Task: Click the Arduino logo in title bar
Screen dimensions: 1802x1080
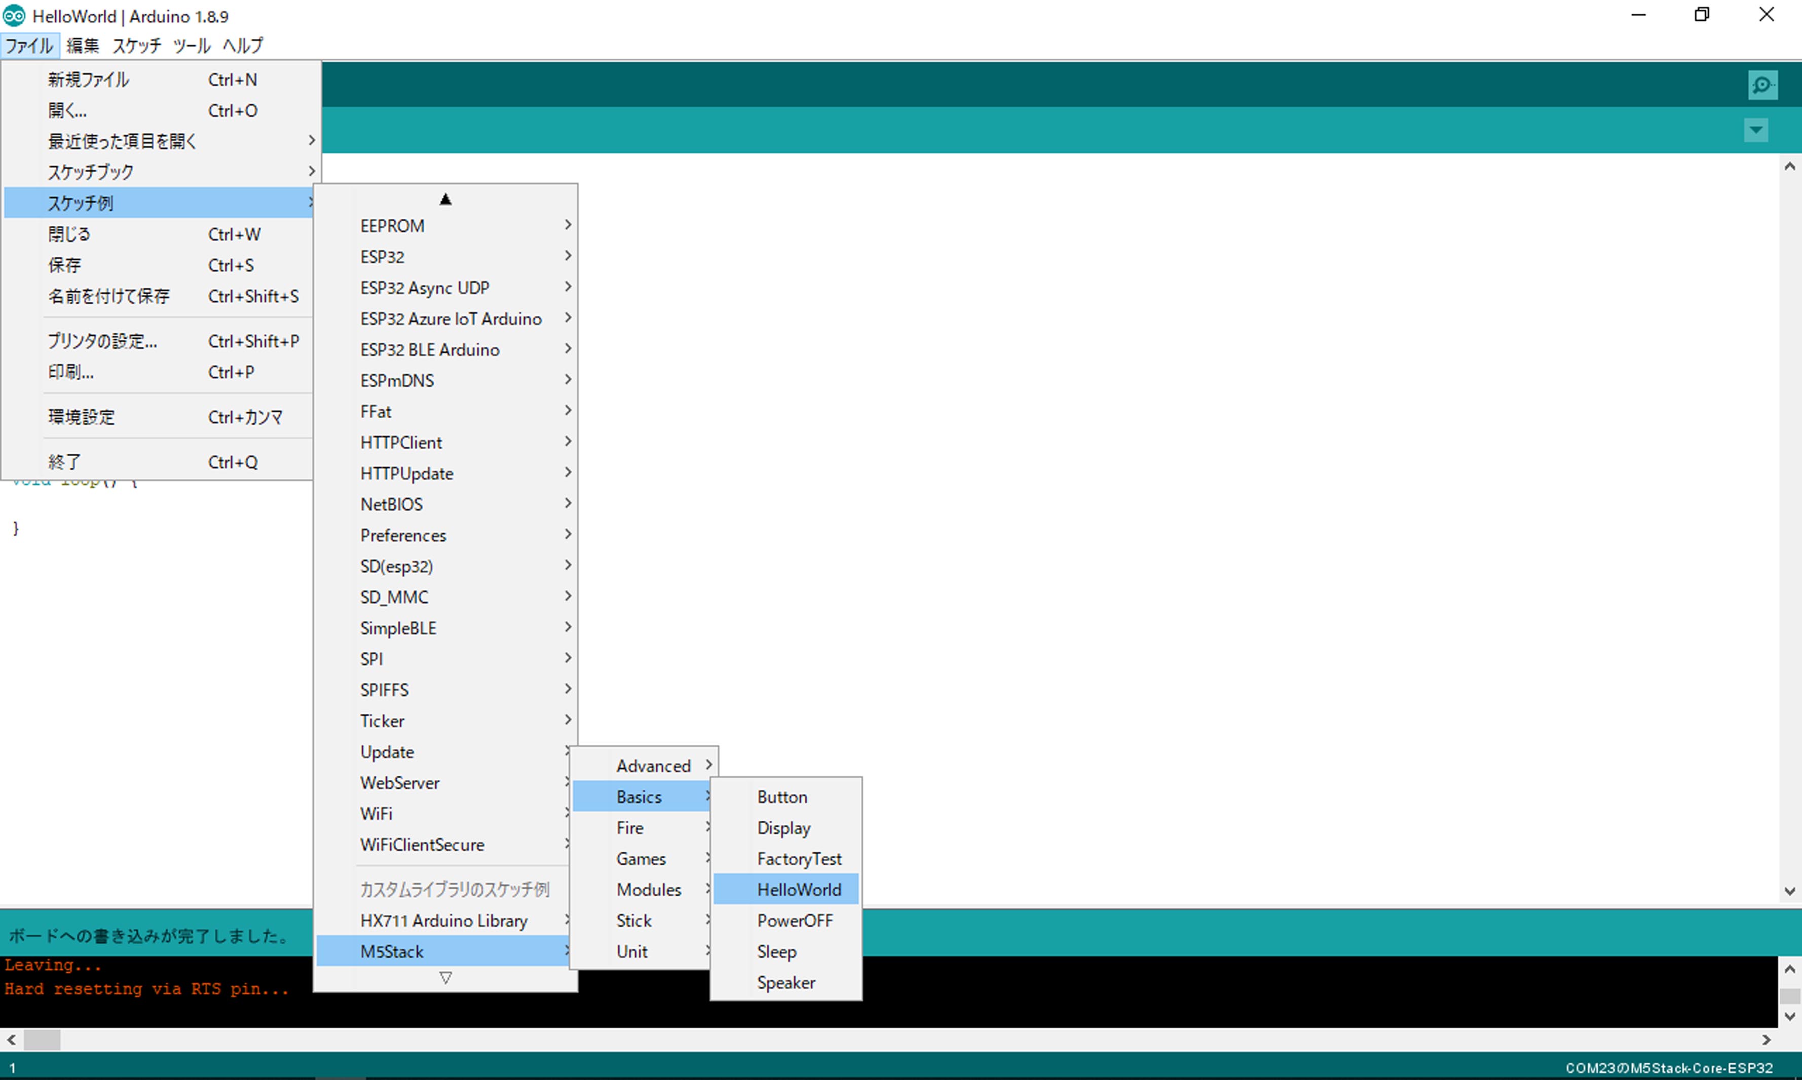Action: (15, 15)
